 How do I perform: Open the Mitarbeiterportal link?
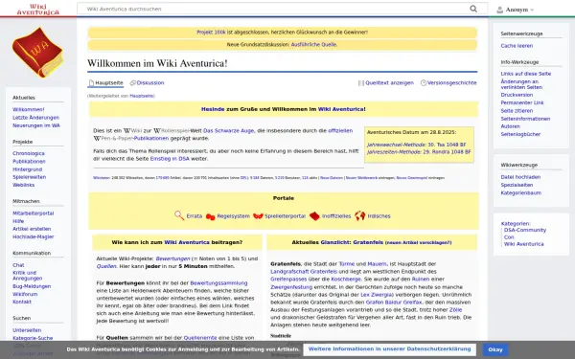[x=33, y=213]
